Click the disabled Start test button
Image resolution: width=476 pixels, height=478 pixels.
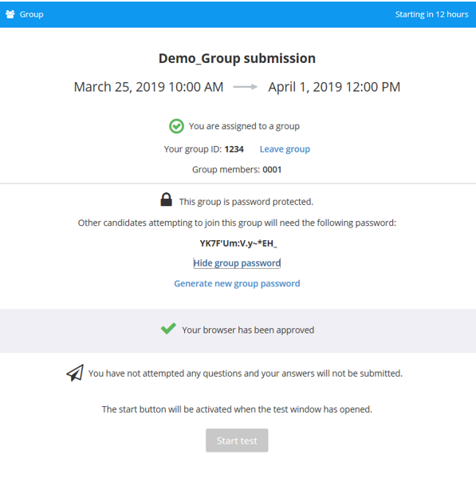tap(237, 440)
